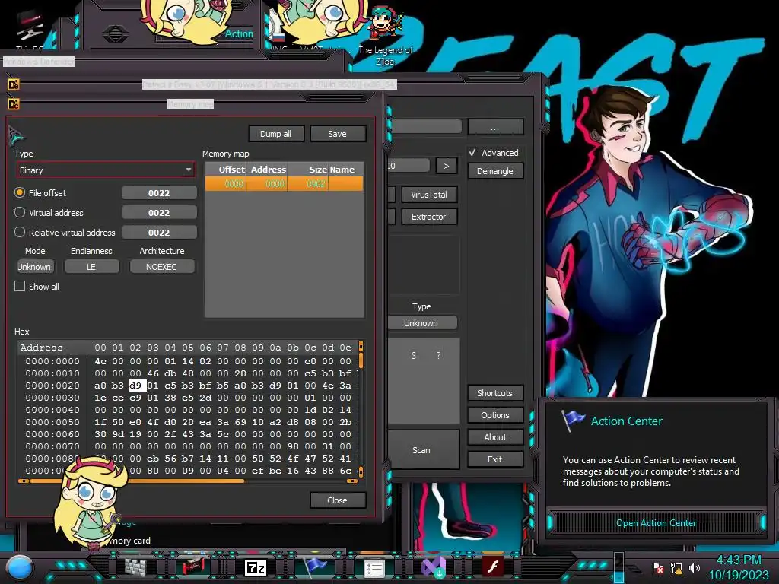Open the Shortcuts button
This screenshot has height=584, width=779.
(x=494, y=393)
